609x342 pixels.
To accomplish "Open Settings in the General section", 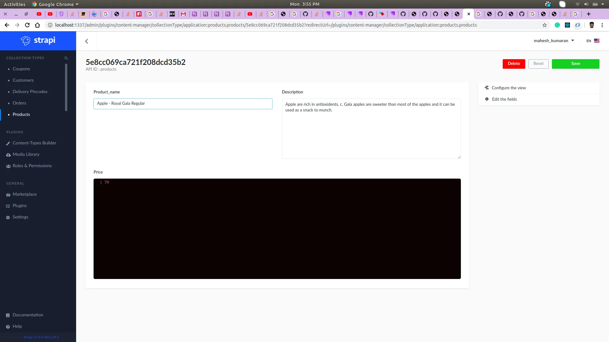I will (20, 217).
